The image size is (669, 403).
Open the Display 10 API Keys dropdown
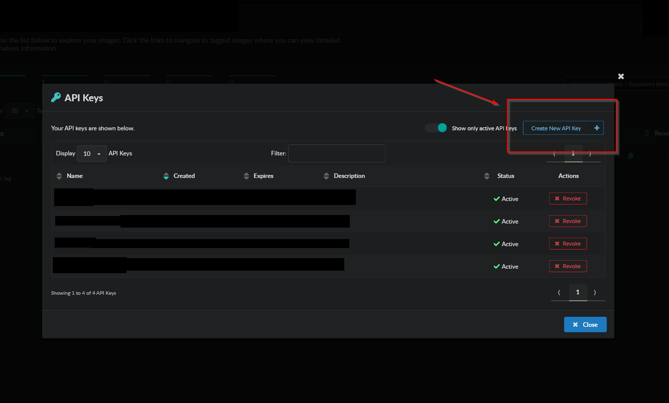(x=91, y=153)
